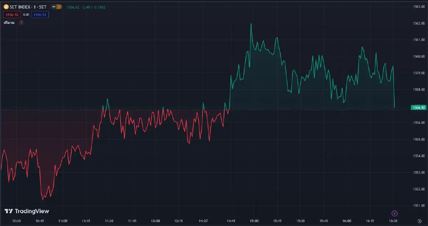Click the 11:15 time axis label

point(86,221)
